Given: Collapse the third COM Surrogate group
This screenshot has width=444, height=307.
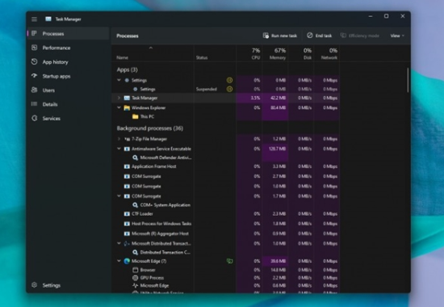Looking at the screenshot, I should coord(119,196).
